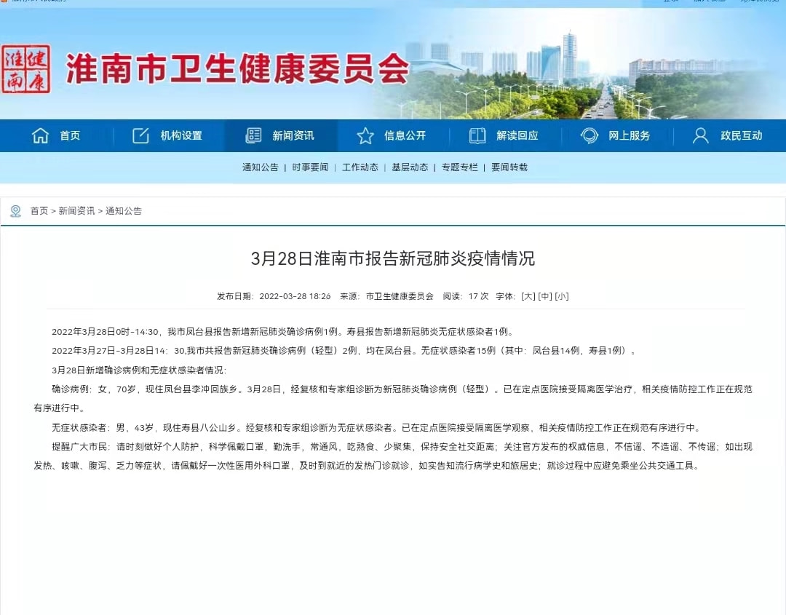Viewport: 786px width, 615px height.
Task: Click the source text 市卫生健康委员会
Action: pyautogui.click(x=400, y=296)
